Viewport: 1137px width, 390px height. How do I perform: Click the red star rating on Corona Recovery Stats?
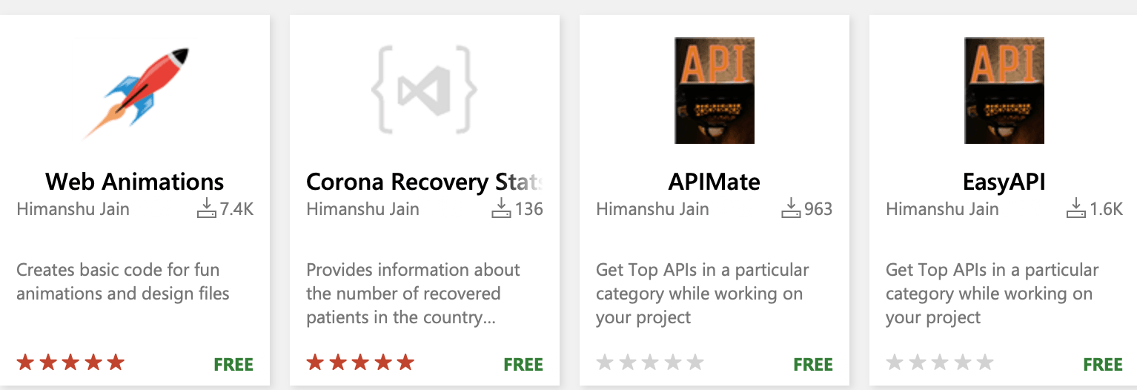[360, 363]
